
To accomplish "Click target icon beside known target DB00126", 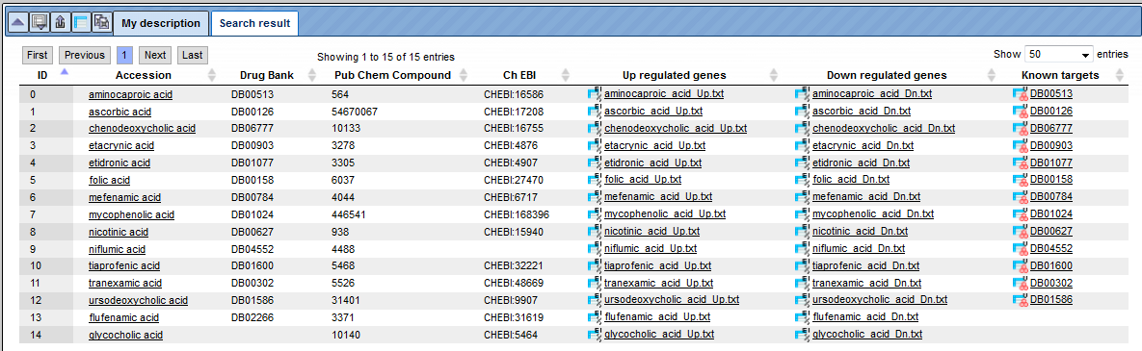I will (1021, 111).
